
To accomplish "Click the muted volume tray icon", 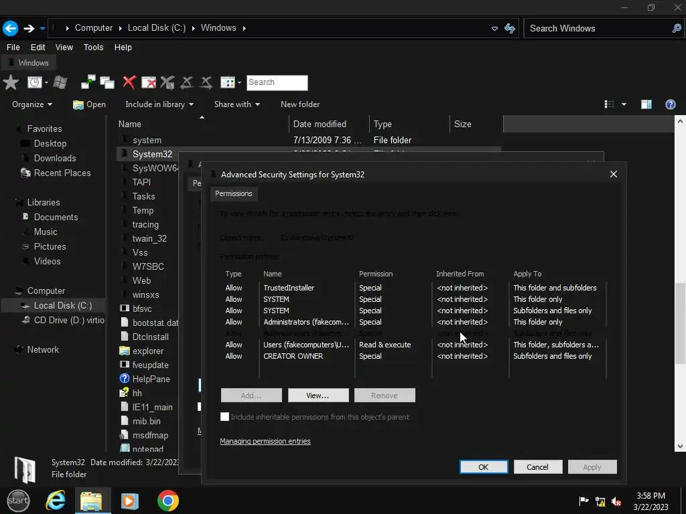I will pyautogui.click(x=616, y=501).
